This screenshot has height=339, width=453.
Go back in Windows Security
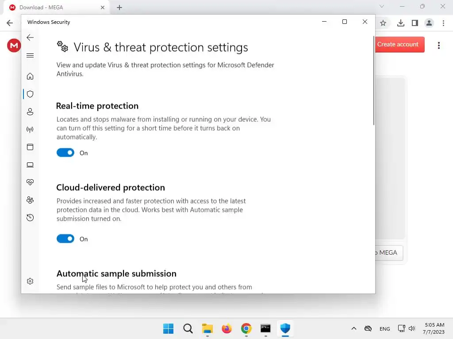click(30, 38)
